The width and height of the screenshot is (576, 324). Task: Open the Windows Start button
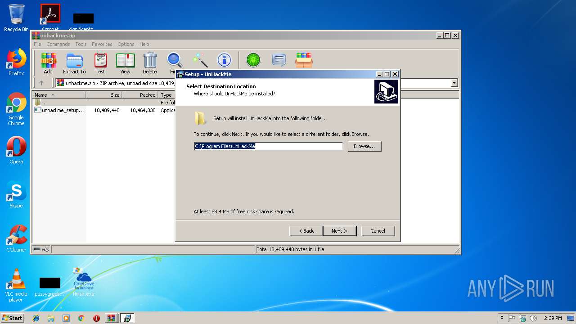pos(12,318)
